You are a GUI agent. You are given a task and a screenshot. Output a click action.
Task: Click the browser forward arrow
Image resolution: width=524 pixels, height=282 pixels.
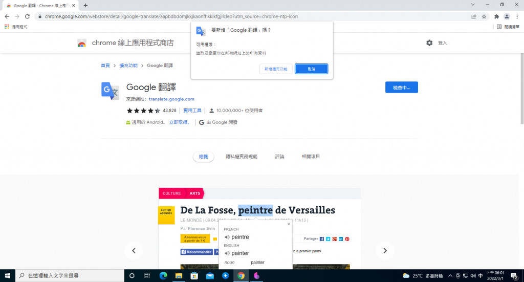point(17,16)
